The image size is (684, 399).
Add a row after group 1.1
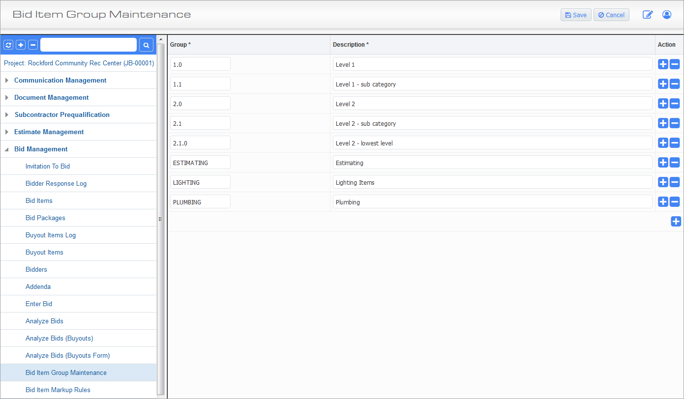(663, 84)
